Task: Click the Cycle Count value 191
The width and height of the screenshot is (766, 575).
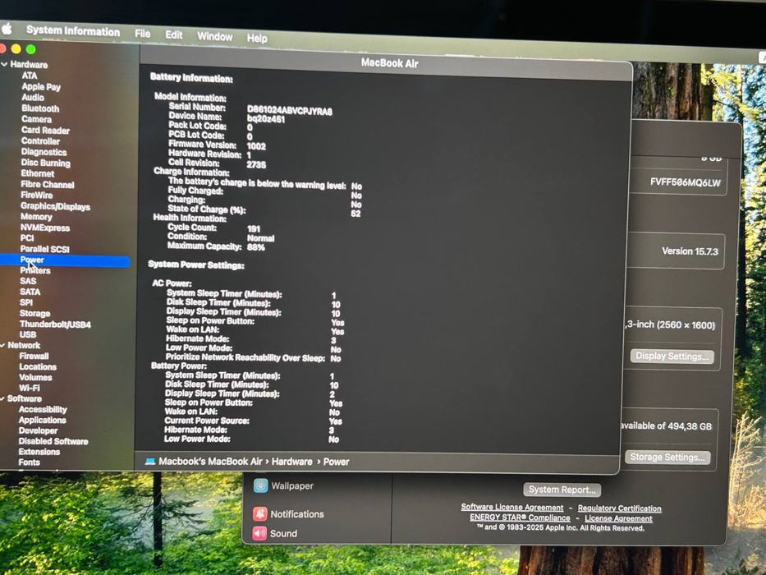Action: pos(254,229)
